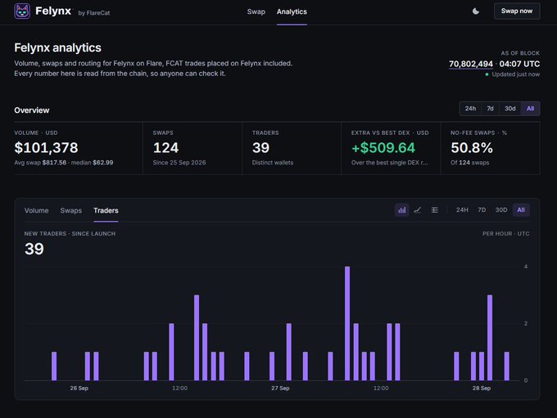Click the 50.8% no-fee swaps value

coord(472,147)
